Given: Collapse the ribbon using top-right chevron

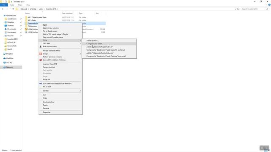Looking at the screenshot, I should [266, 5].
